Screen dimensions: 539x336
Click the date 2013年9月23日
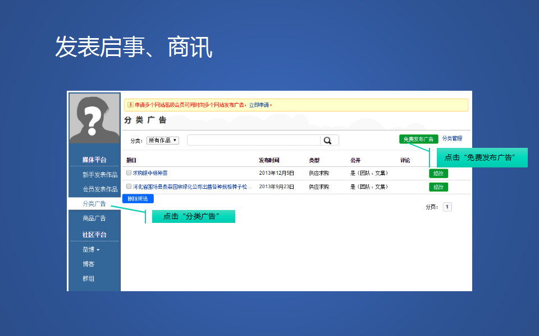click(x=276, y=187)
